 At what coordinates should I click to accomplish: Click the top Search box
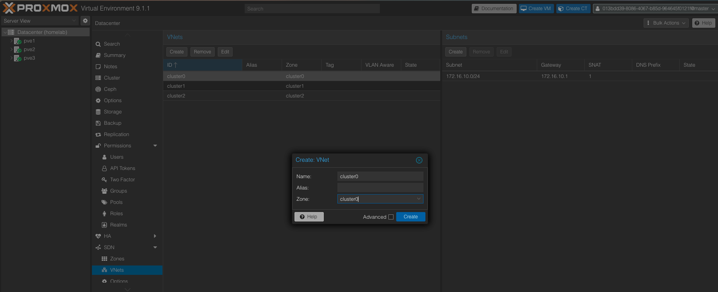click(312, 9)
